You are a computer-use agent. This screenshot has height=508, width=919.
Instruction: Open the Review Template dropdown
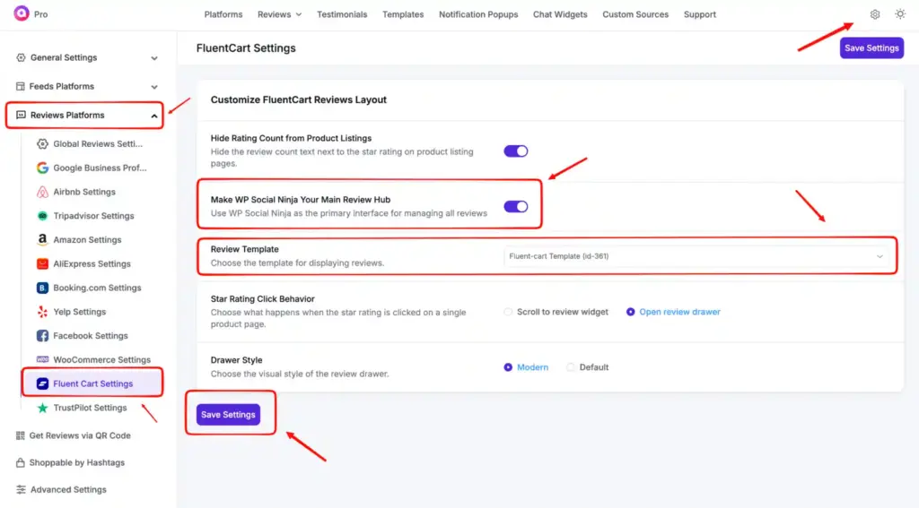(696, 256)
